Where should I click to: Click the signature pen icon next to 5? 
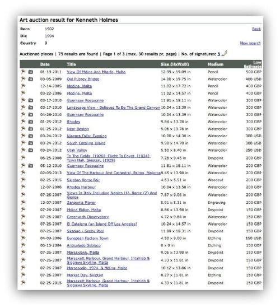click(x=225, y=53)
